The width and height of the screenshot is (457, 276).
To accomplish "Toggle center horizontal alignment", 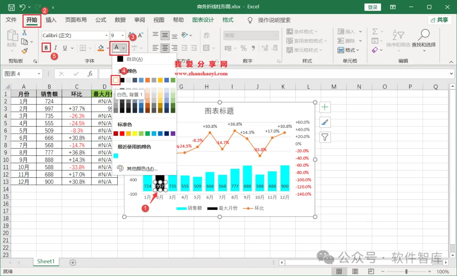I will pos(165,48).
